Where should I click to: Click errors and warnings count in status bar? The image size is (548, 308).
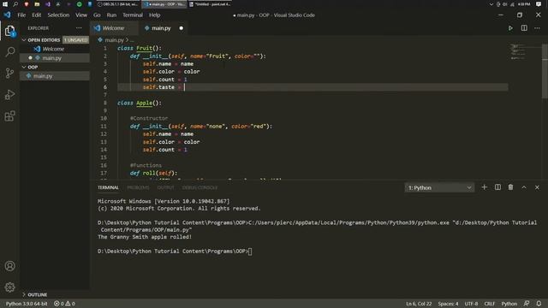pos(65,304)
